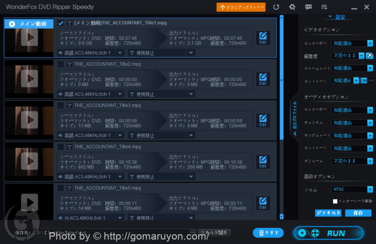Click the refresh arrow icon in title bar
This screenshot has height=244, width=376.
[276, 7]
